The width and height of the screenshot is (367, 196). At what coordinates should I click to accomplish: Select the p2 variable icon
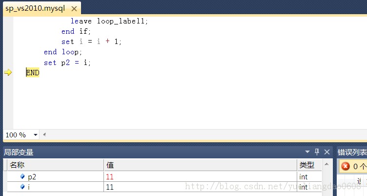[x=22, y=176]
